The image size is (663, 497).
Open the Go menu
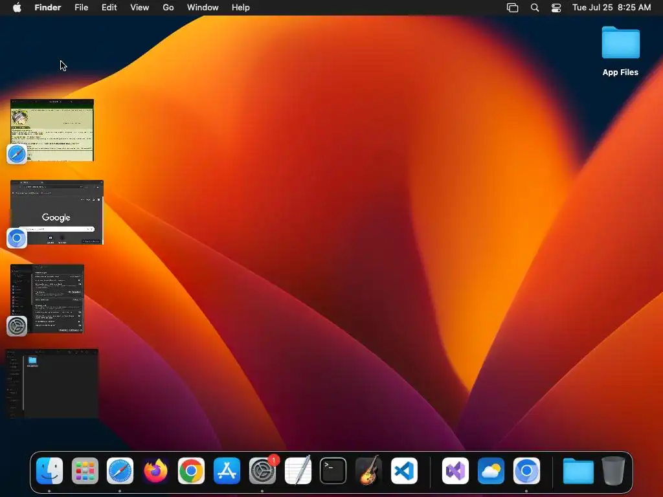[168, 8]
